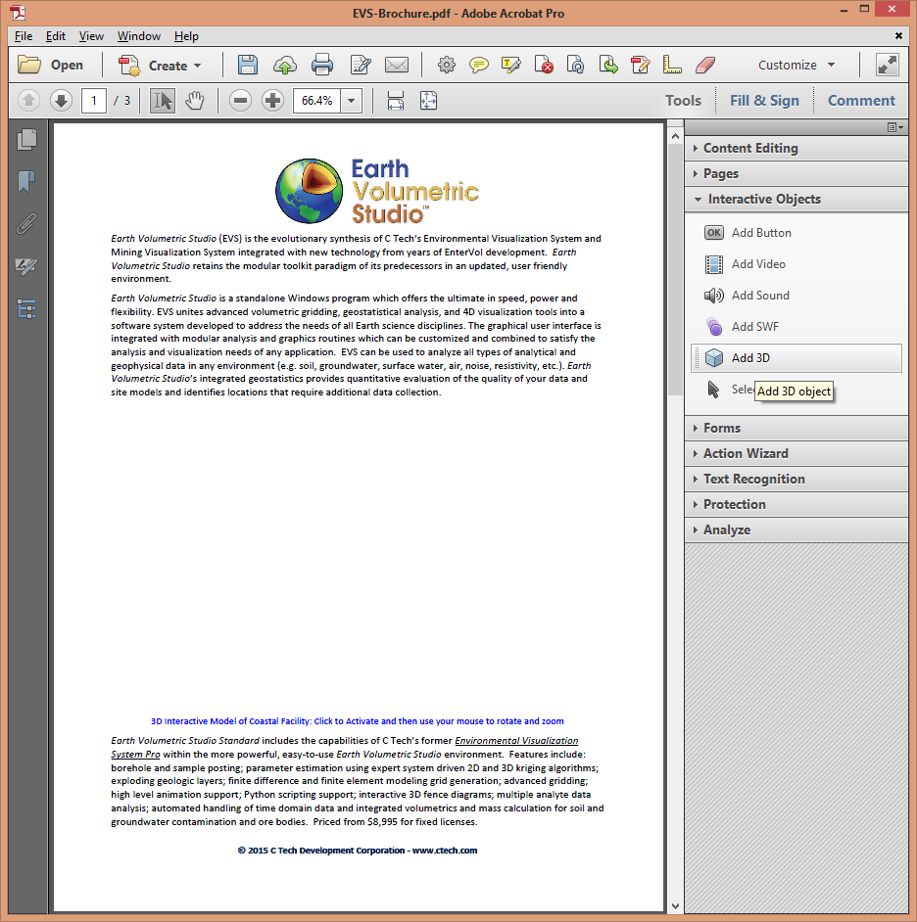The width and height of the screenshot is (917, 922).
Task: Switch to the Comment tab
Action: coord(860,100)
